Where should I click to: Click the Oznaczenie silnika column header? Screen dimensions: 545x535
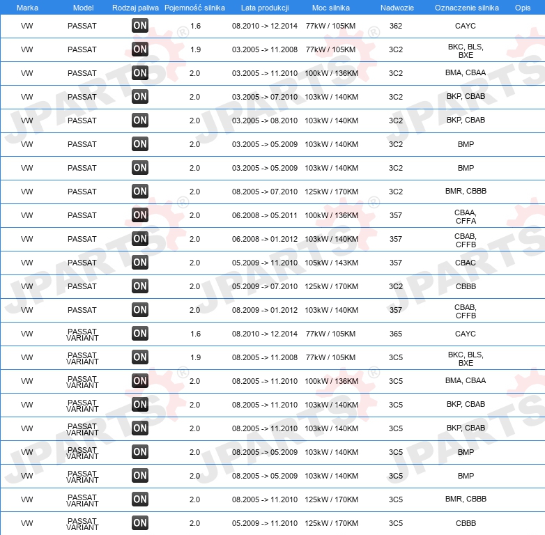coord(467,8)
